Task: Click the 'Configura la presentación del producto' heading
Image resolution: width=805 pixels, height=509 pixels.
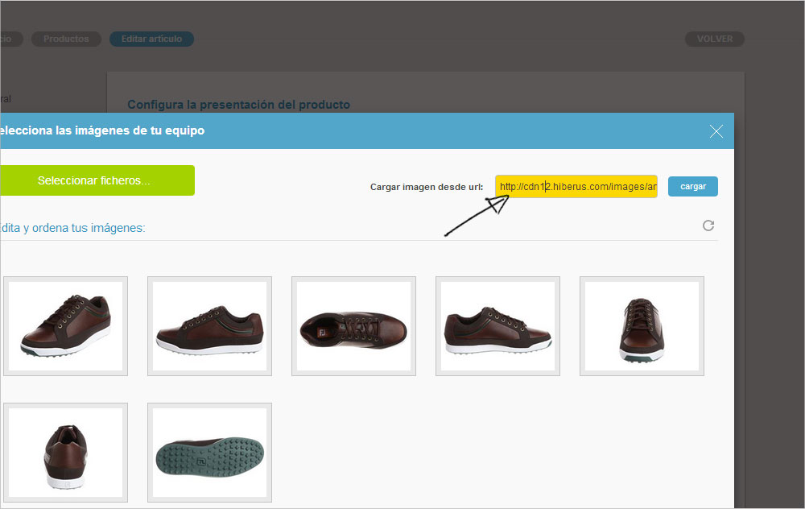Action: coord(239,104)
